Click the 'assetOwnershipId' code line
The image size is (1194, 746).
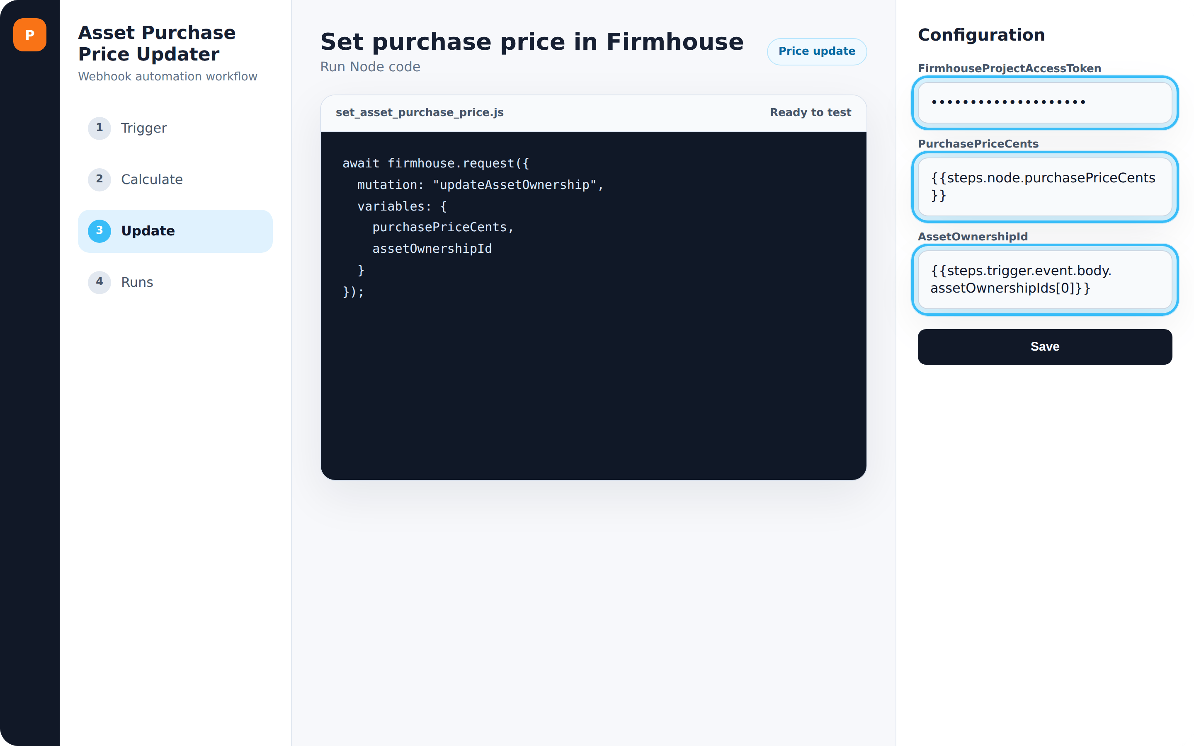click(x=432, y=249)
